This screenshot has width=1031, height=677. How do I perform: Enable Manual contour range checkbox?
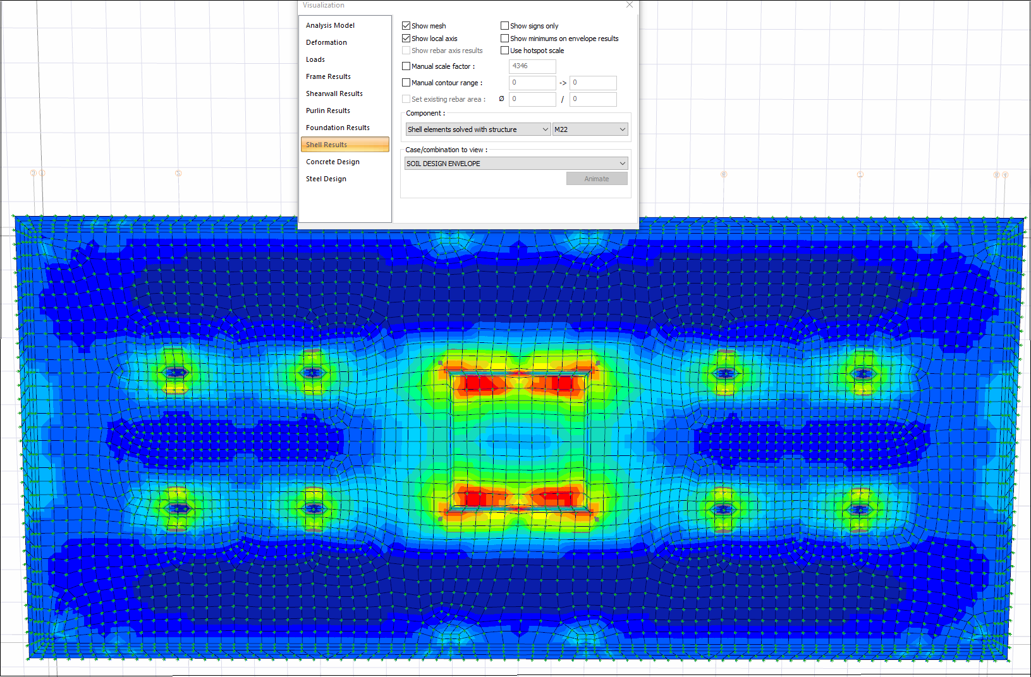click(406, 83)
